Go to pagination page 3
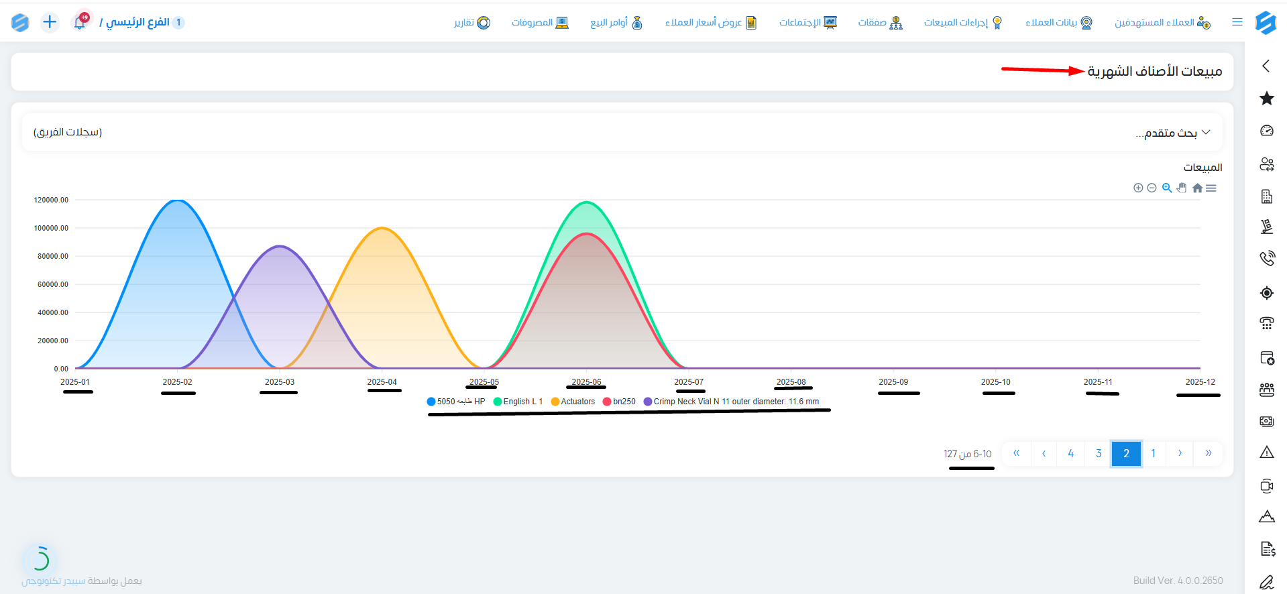1287x594 pixels. 1099,453
